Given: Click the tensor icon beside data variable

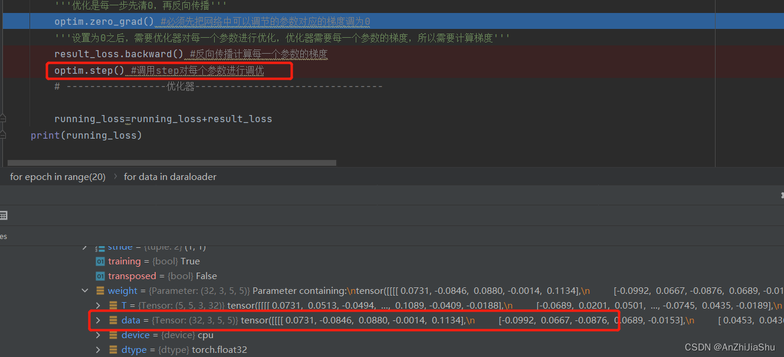Looking at the screenshot, I should pyautogui.click(x=114, y=320).
